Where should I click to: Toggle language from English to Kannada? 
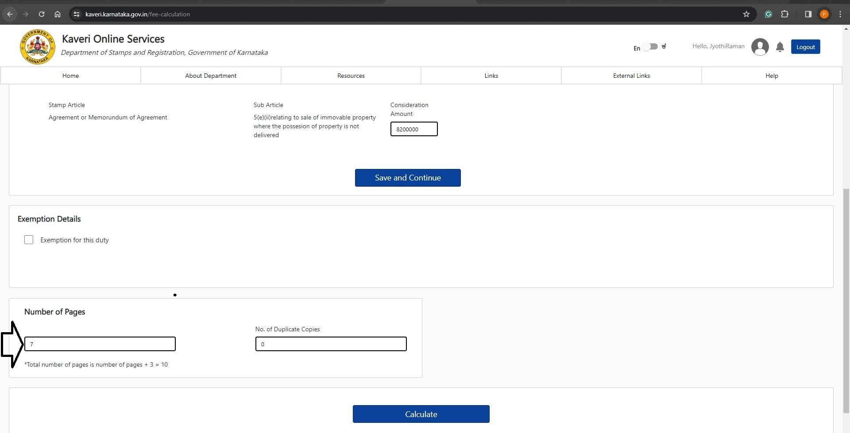pyautogui.click(x=650, y=47)
